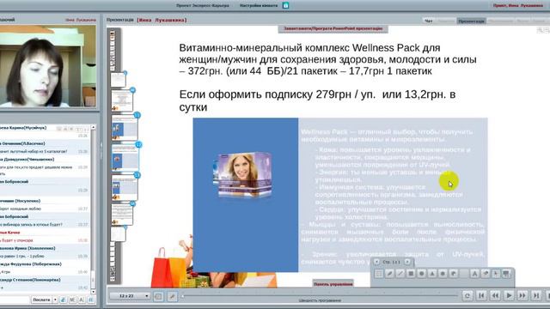
Task: Click chat name 'Иванова Ирина (Хохленкно)'
Action: coord(27,248)
